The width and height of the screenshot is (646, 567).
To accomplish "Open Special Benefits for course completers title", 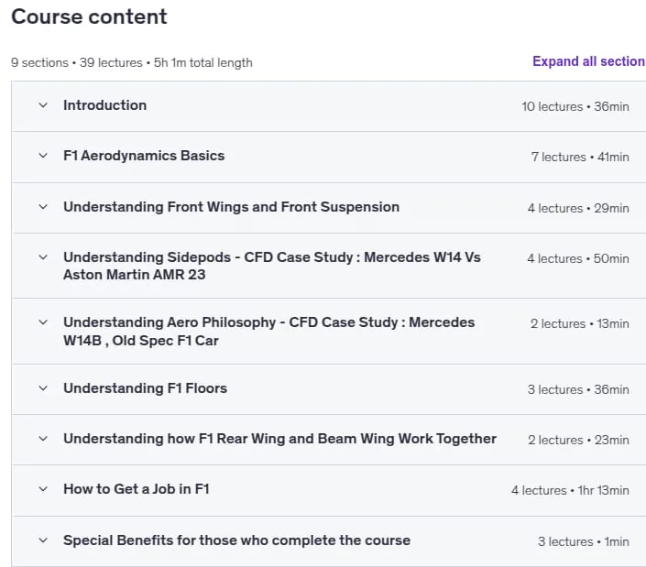I will point(236,540).
